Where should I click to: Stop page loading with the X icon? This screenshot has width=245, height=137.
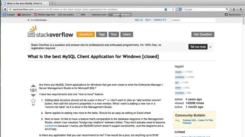173,10
